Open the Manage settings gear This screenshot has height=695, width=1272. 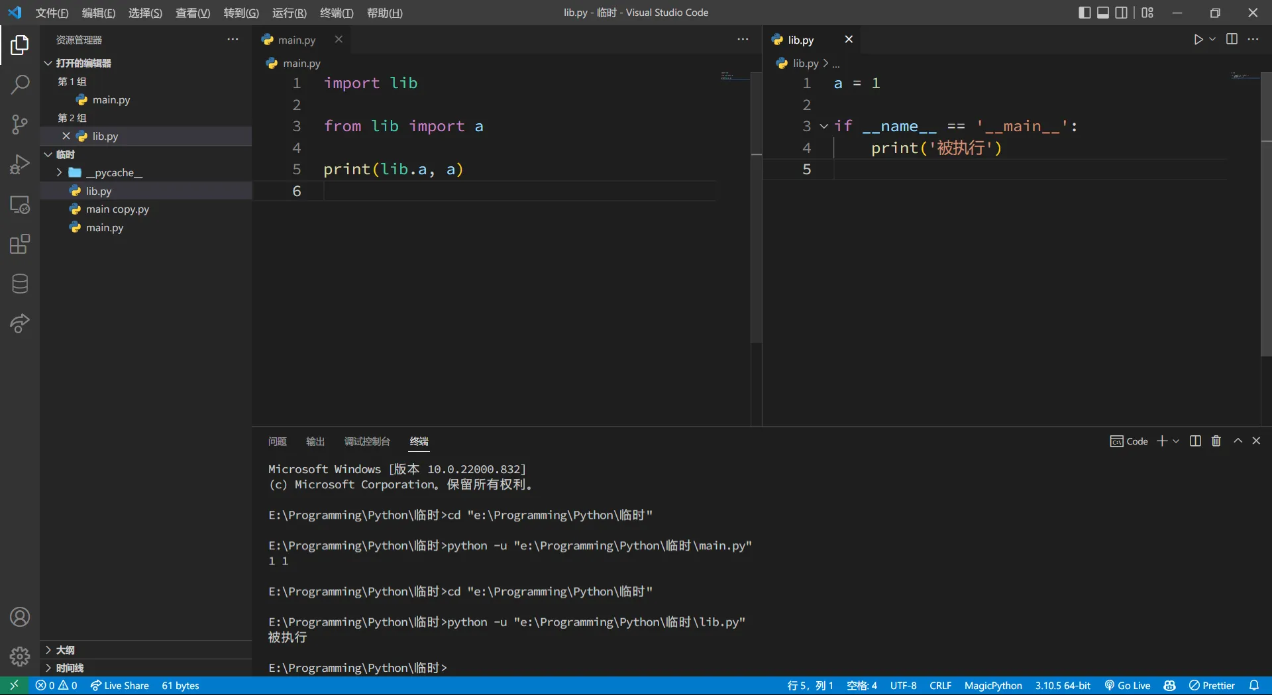[x=20, y=656]
